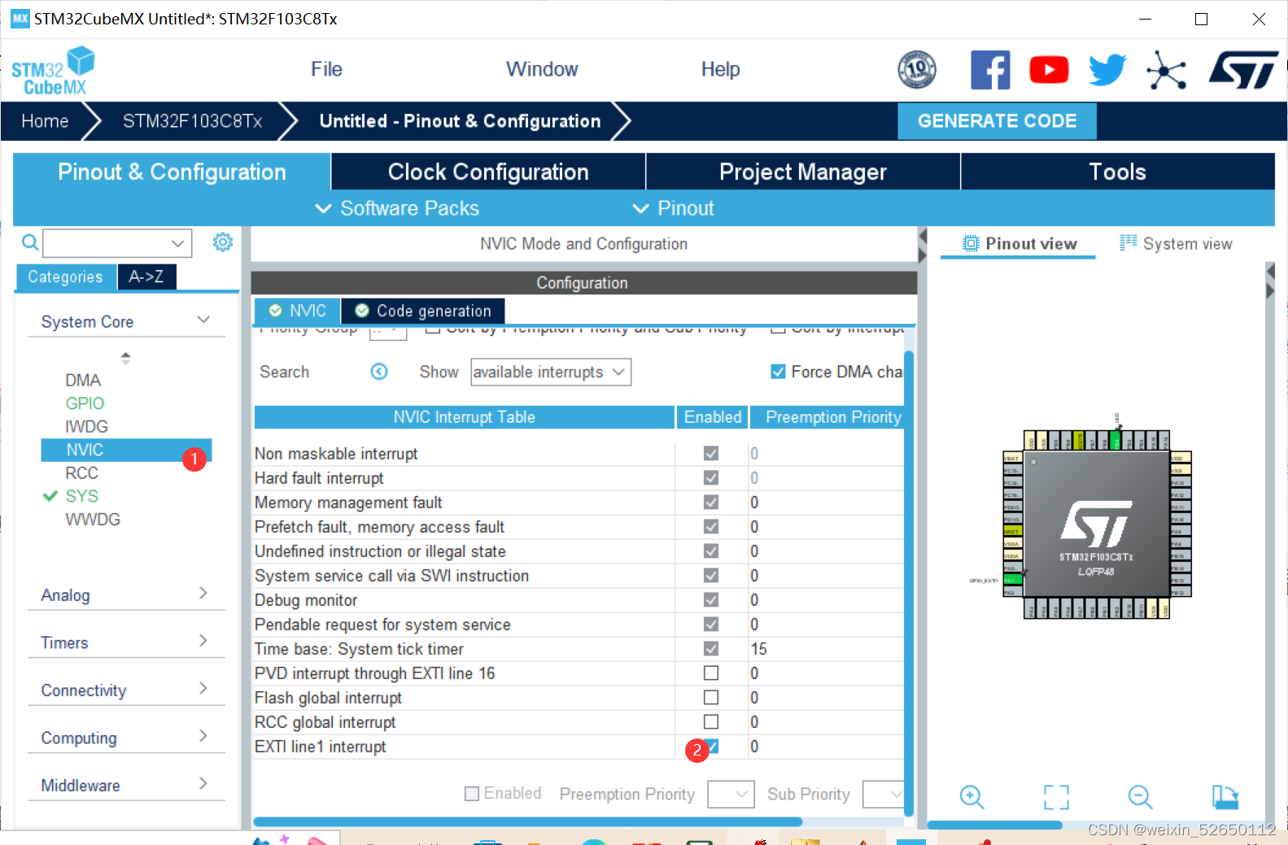Click the search magnifier icon in sidebar

30,242
